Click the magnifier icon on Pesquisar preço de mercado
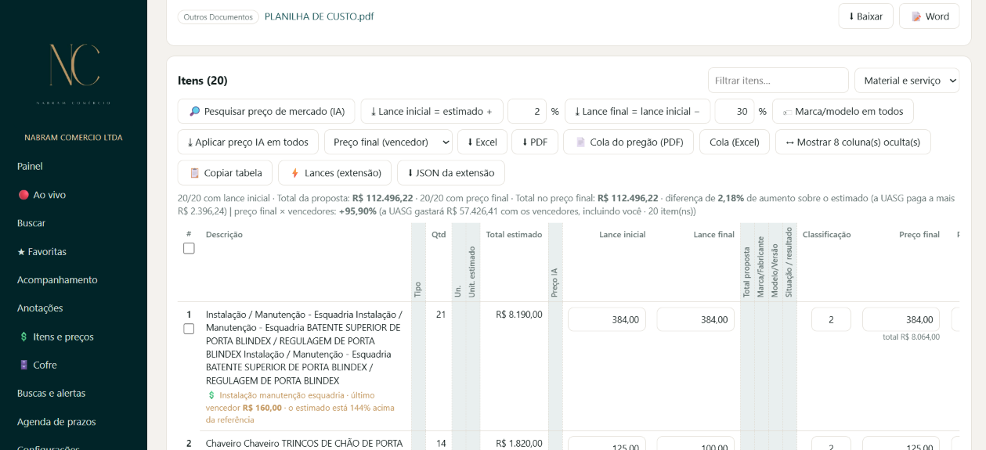This screenshot has height=450, width=986. tap(195, 112)
